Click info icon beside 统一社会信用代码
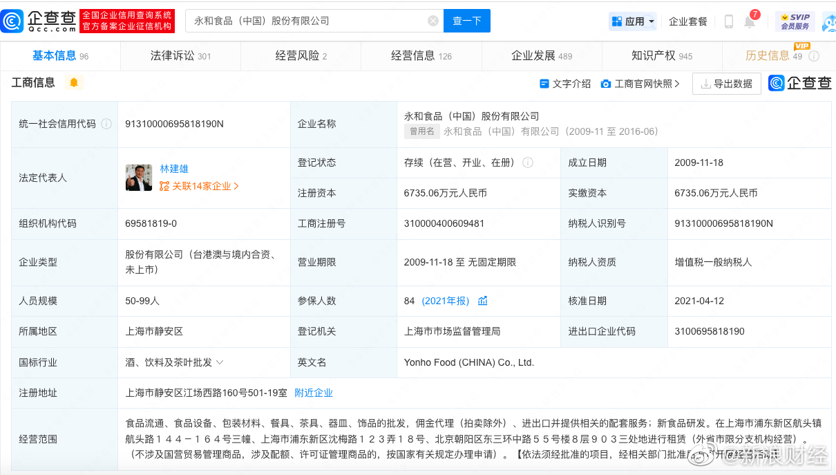This screenshot has height=475, width=836. pos(106,124)
